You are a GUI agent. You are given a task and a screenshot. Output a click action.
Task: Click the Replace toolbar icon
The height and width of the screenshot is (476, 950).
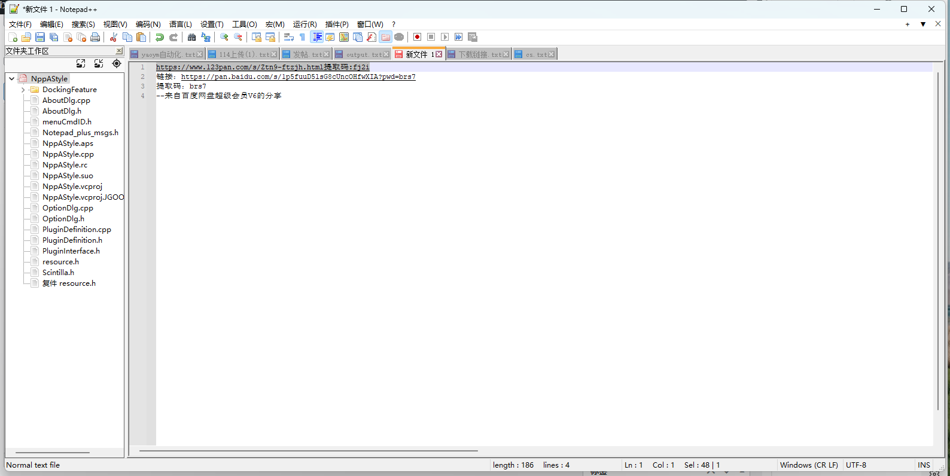coord(206,37)
